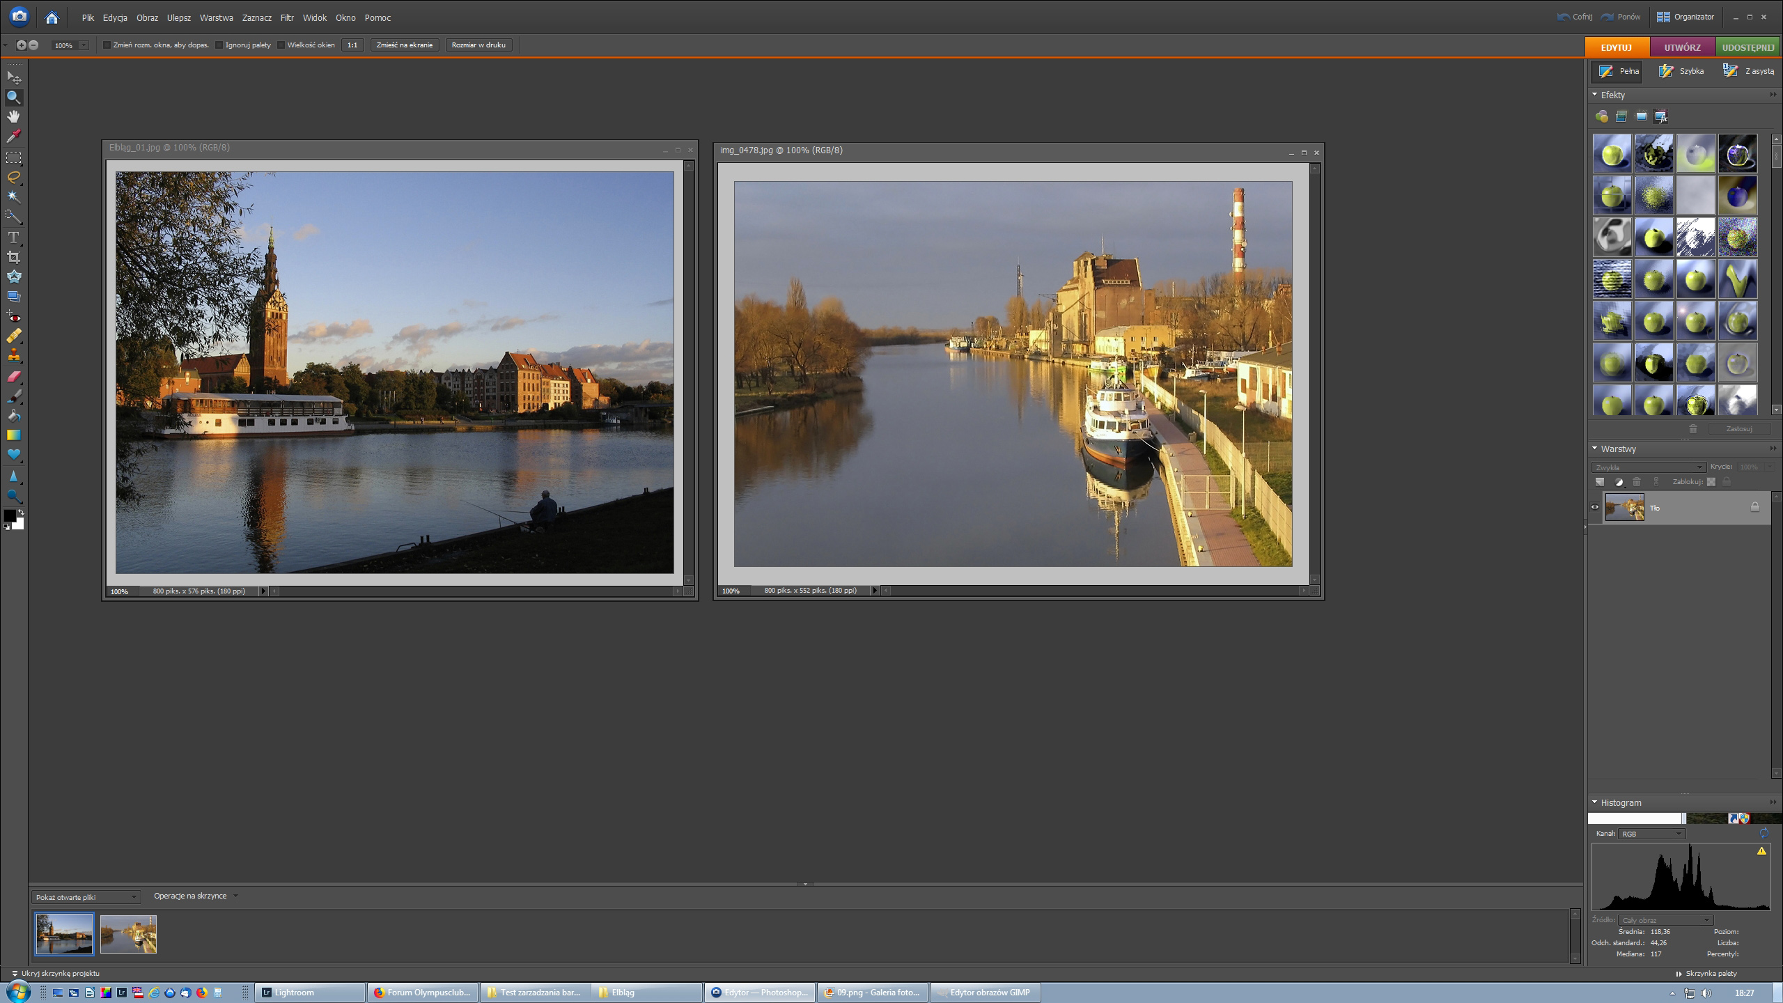Open 'Pokaż otwarte pliki' dropdown
The image size is (1783, 1003).
coord(86,897)
